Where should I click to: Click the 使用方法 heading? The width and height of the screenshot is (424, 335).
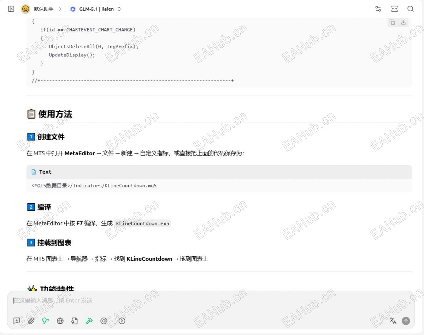[55, 114]
